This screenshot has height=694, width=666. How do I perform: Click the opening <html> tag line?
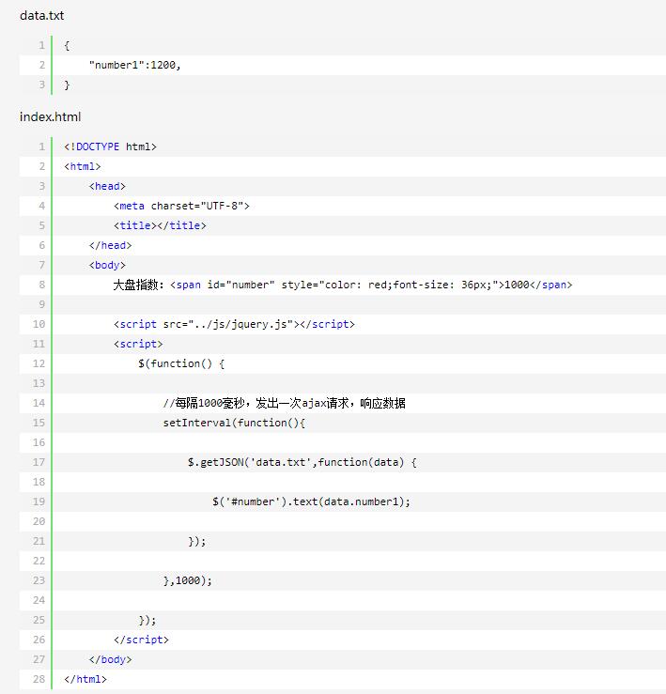point(83,166)
